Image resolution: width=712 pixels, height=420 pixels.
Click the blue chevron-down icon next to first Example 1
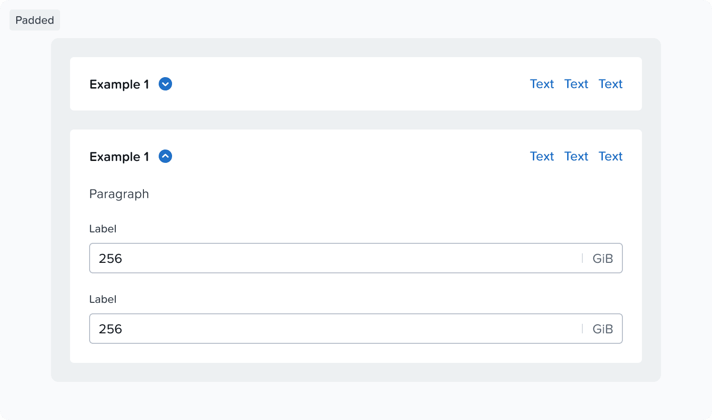165,84
